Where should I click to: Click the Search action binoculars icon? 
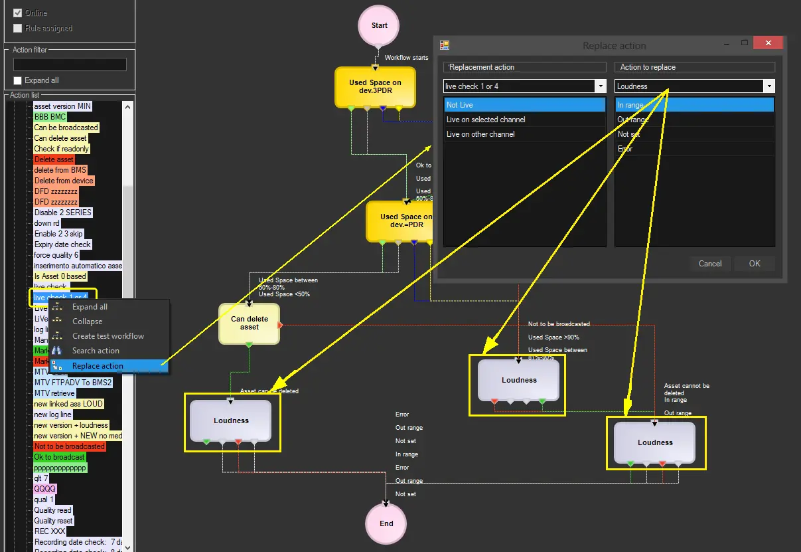point(57,351)
